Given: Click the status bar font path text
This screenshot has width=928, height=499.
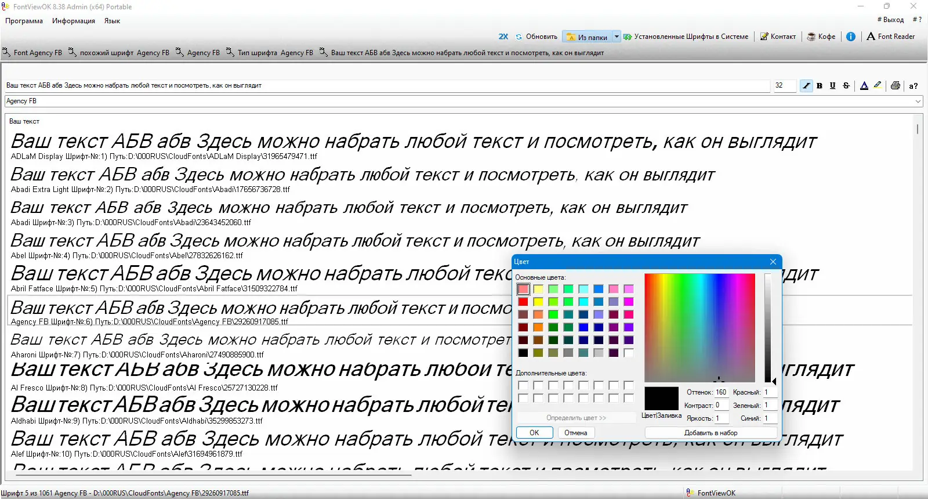Looking at the screenshot, I should 125,493.
